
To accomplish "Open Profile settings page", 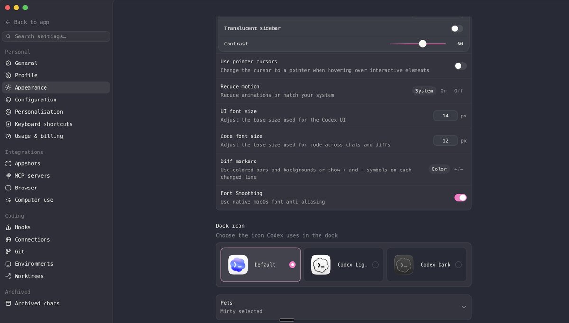I will pyautogui.click(x=56, y=75).
